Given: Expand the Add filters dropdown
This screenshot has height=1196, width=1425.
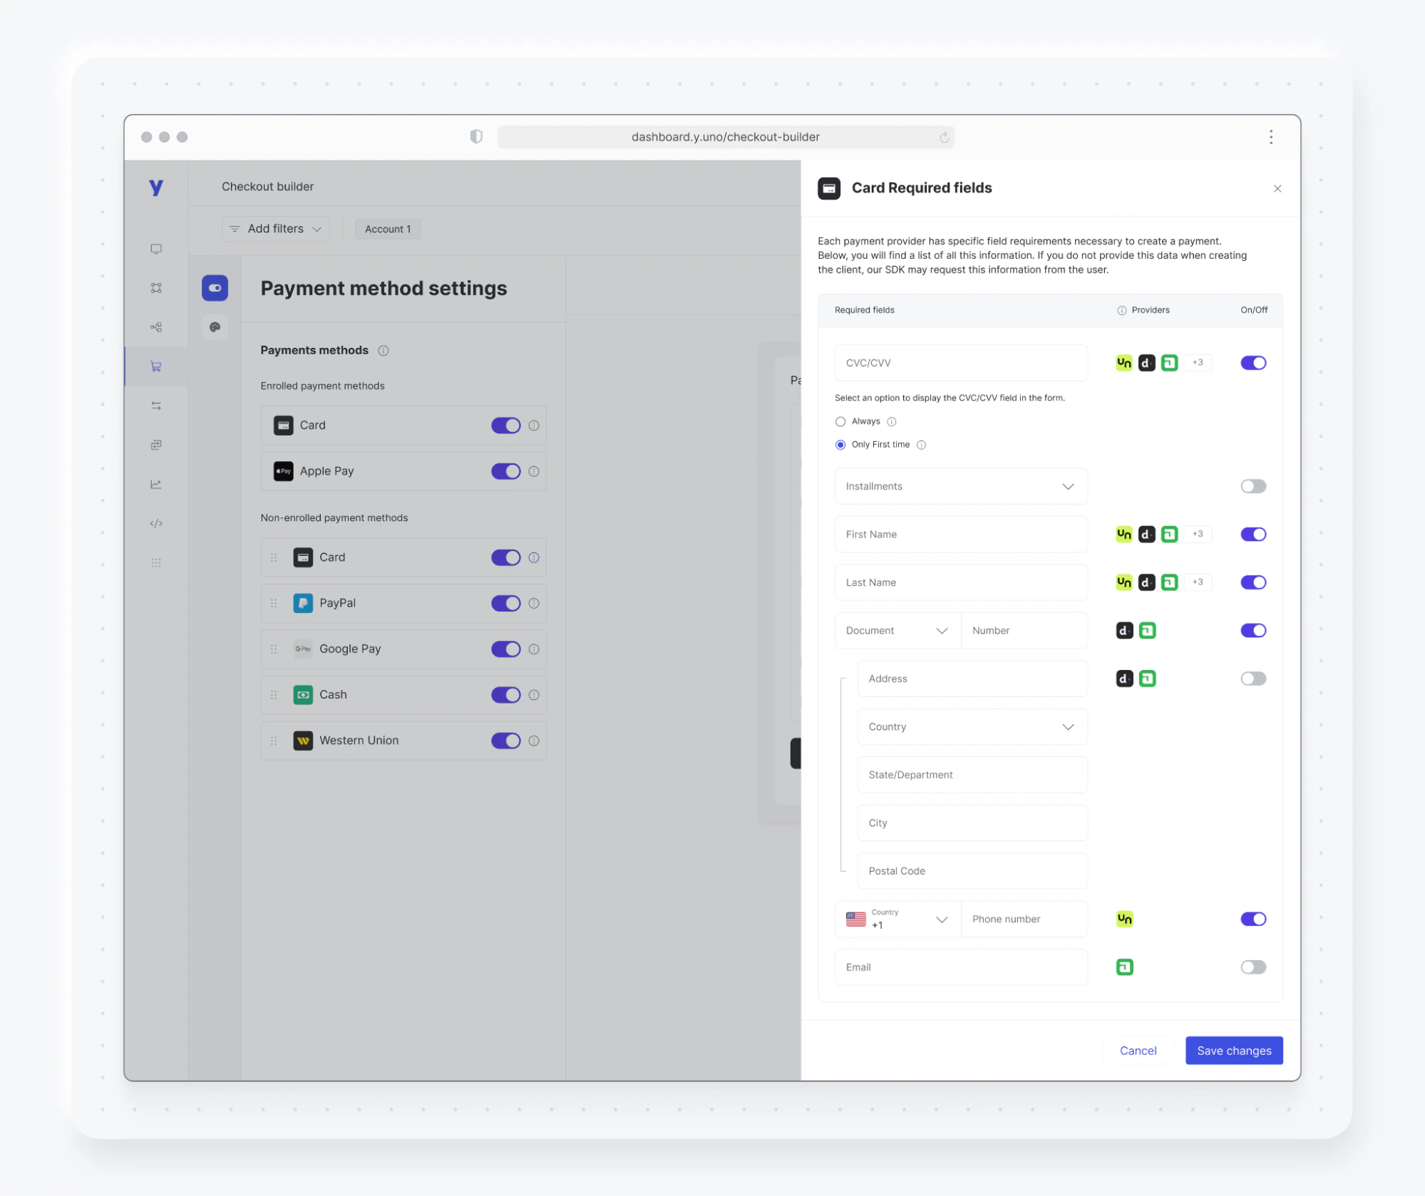Looking at the screenshot, I should (x=275, y=229).
